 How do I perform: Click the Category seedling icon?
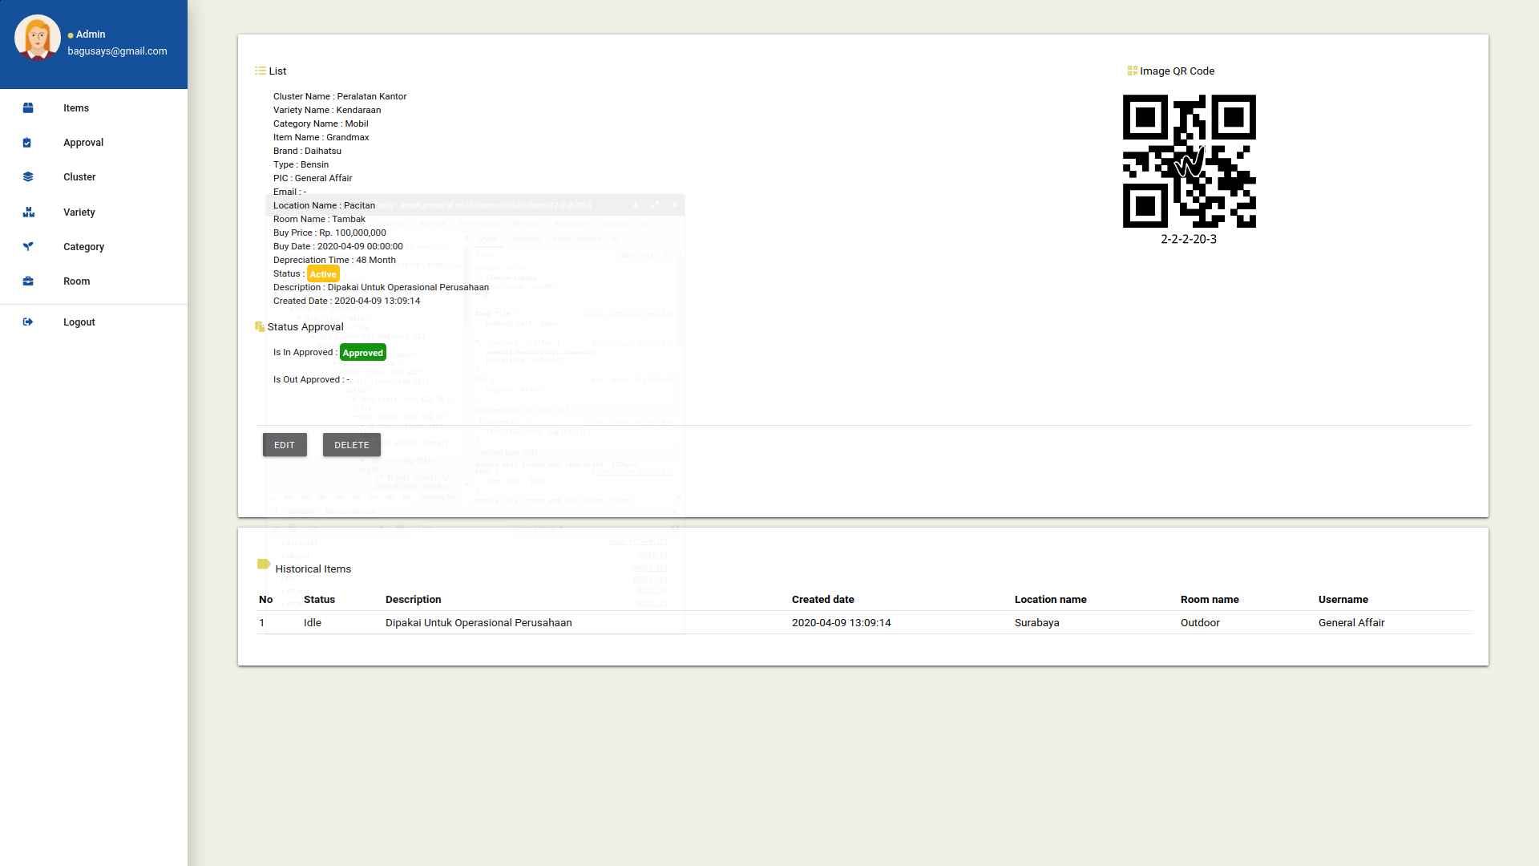pos(28,247)
